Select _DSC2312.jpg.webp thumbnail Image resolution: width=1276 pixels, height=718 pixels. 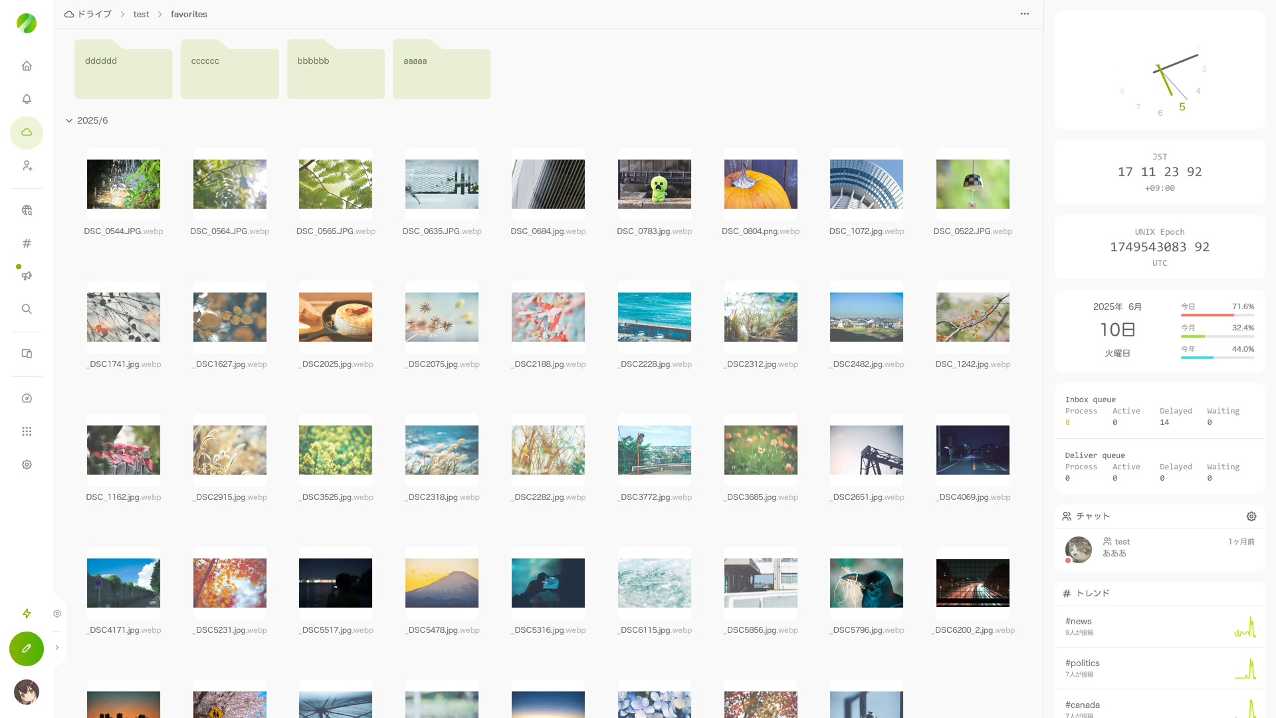point(761,317)
